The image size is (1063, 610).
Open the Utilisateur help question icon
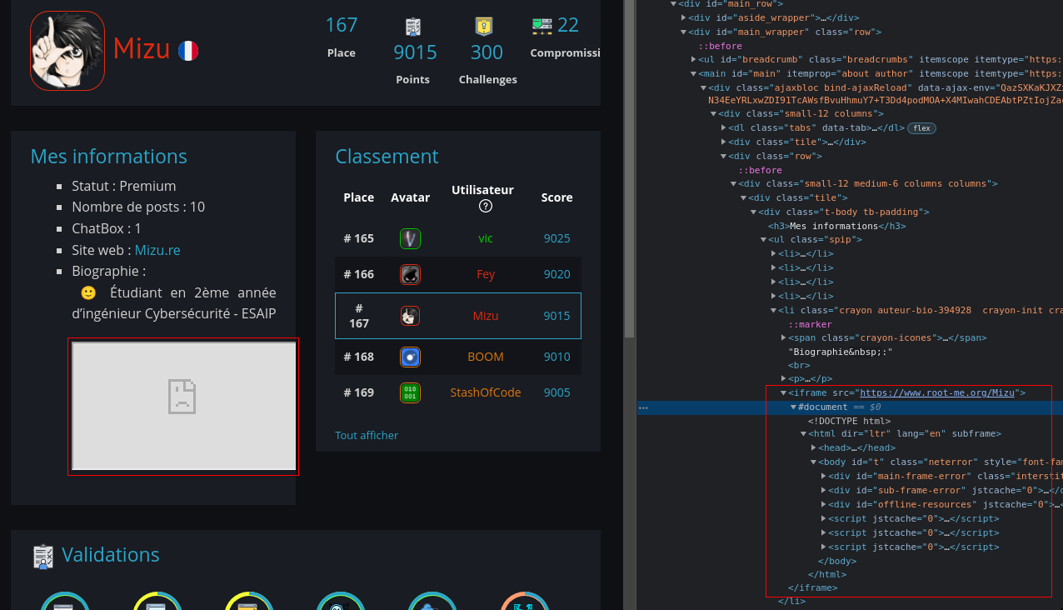click(x=486, y=207)
